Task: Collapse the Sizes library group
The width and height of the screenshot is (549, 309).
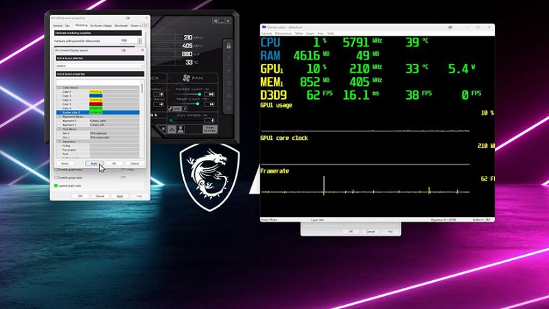Action: [59, 129]
